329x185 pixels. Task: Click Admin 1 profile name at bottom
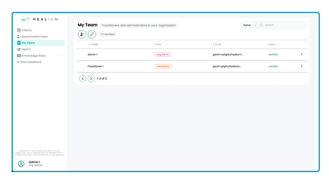click(x=34, y=162)
